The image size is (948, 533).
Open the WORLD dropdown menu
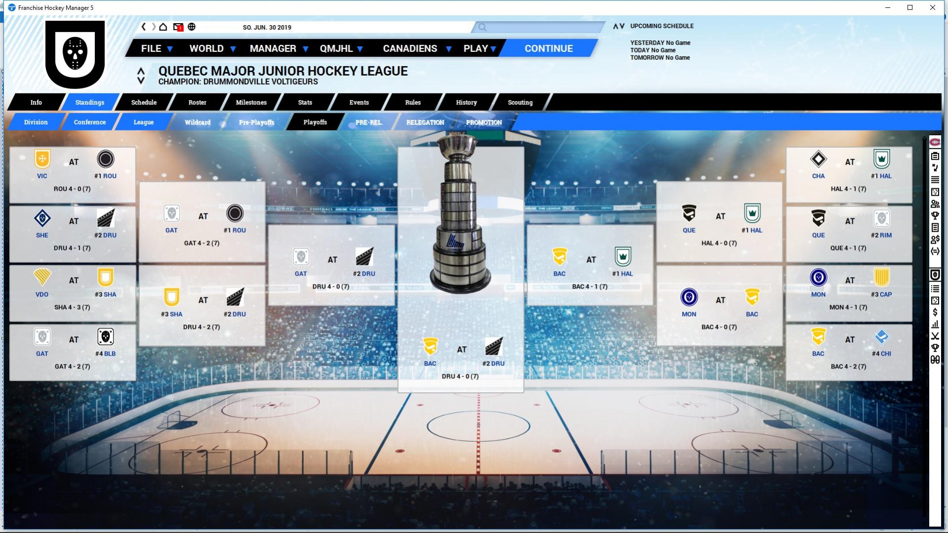pyautogui.click(x=212, y=48)
